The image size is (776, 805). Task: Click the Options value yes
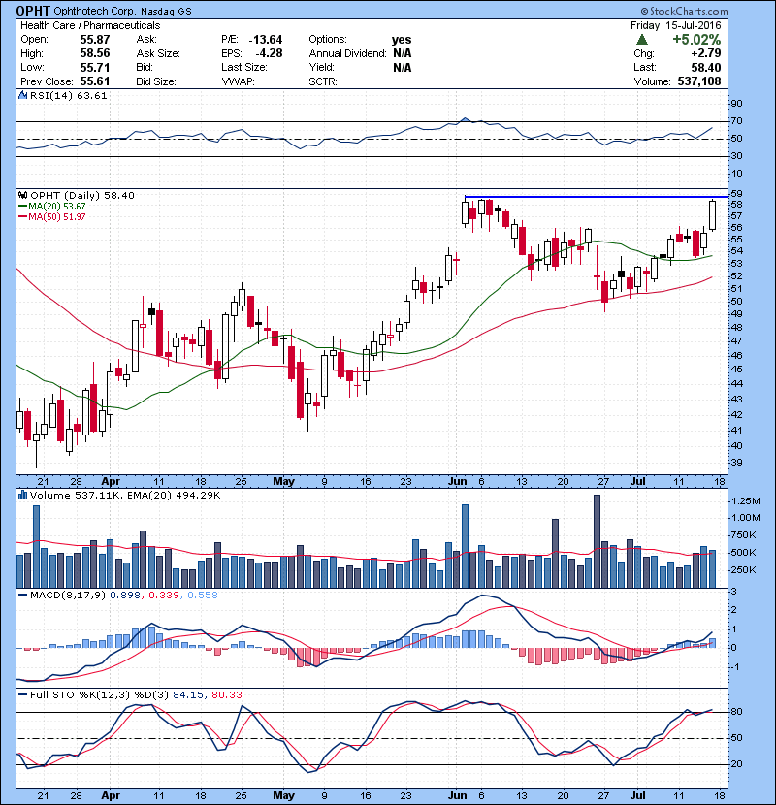[402, 40]
